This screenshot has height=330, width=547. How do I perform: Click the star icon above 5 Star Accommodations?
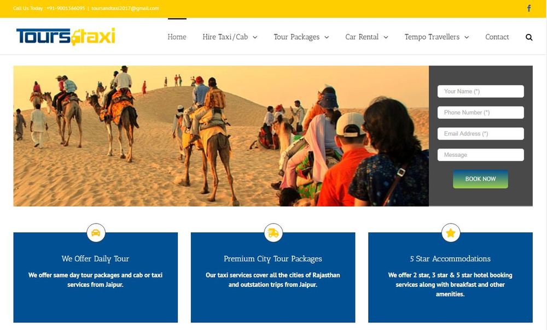[x=451, y=233]
